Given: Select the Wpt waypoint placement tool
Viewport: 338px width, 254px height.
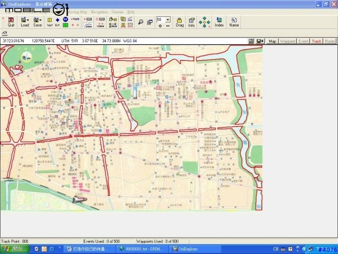Looking at the screenshot, I should pyautogui.click(x=50, y=22).
